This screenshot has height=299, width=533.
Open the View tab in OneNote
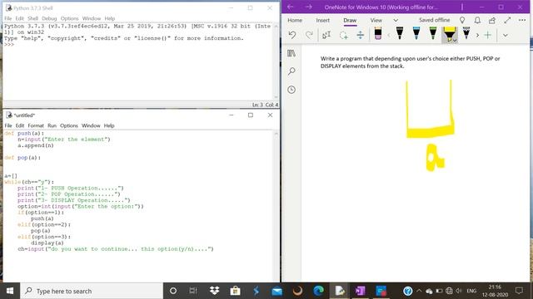click(376, 20)
